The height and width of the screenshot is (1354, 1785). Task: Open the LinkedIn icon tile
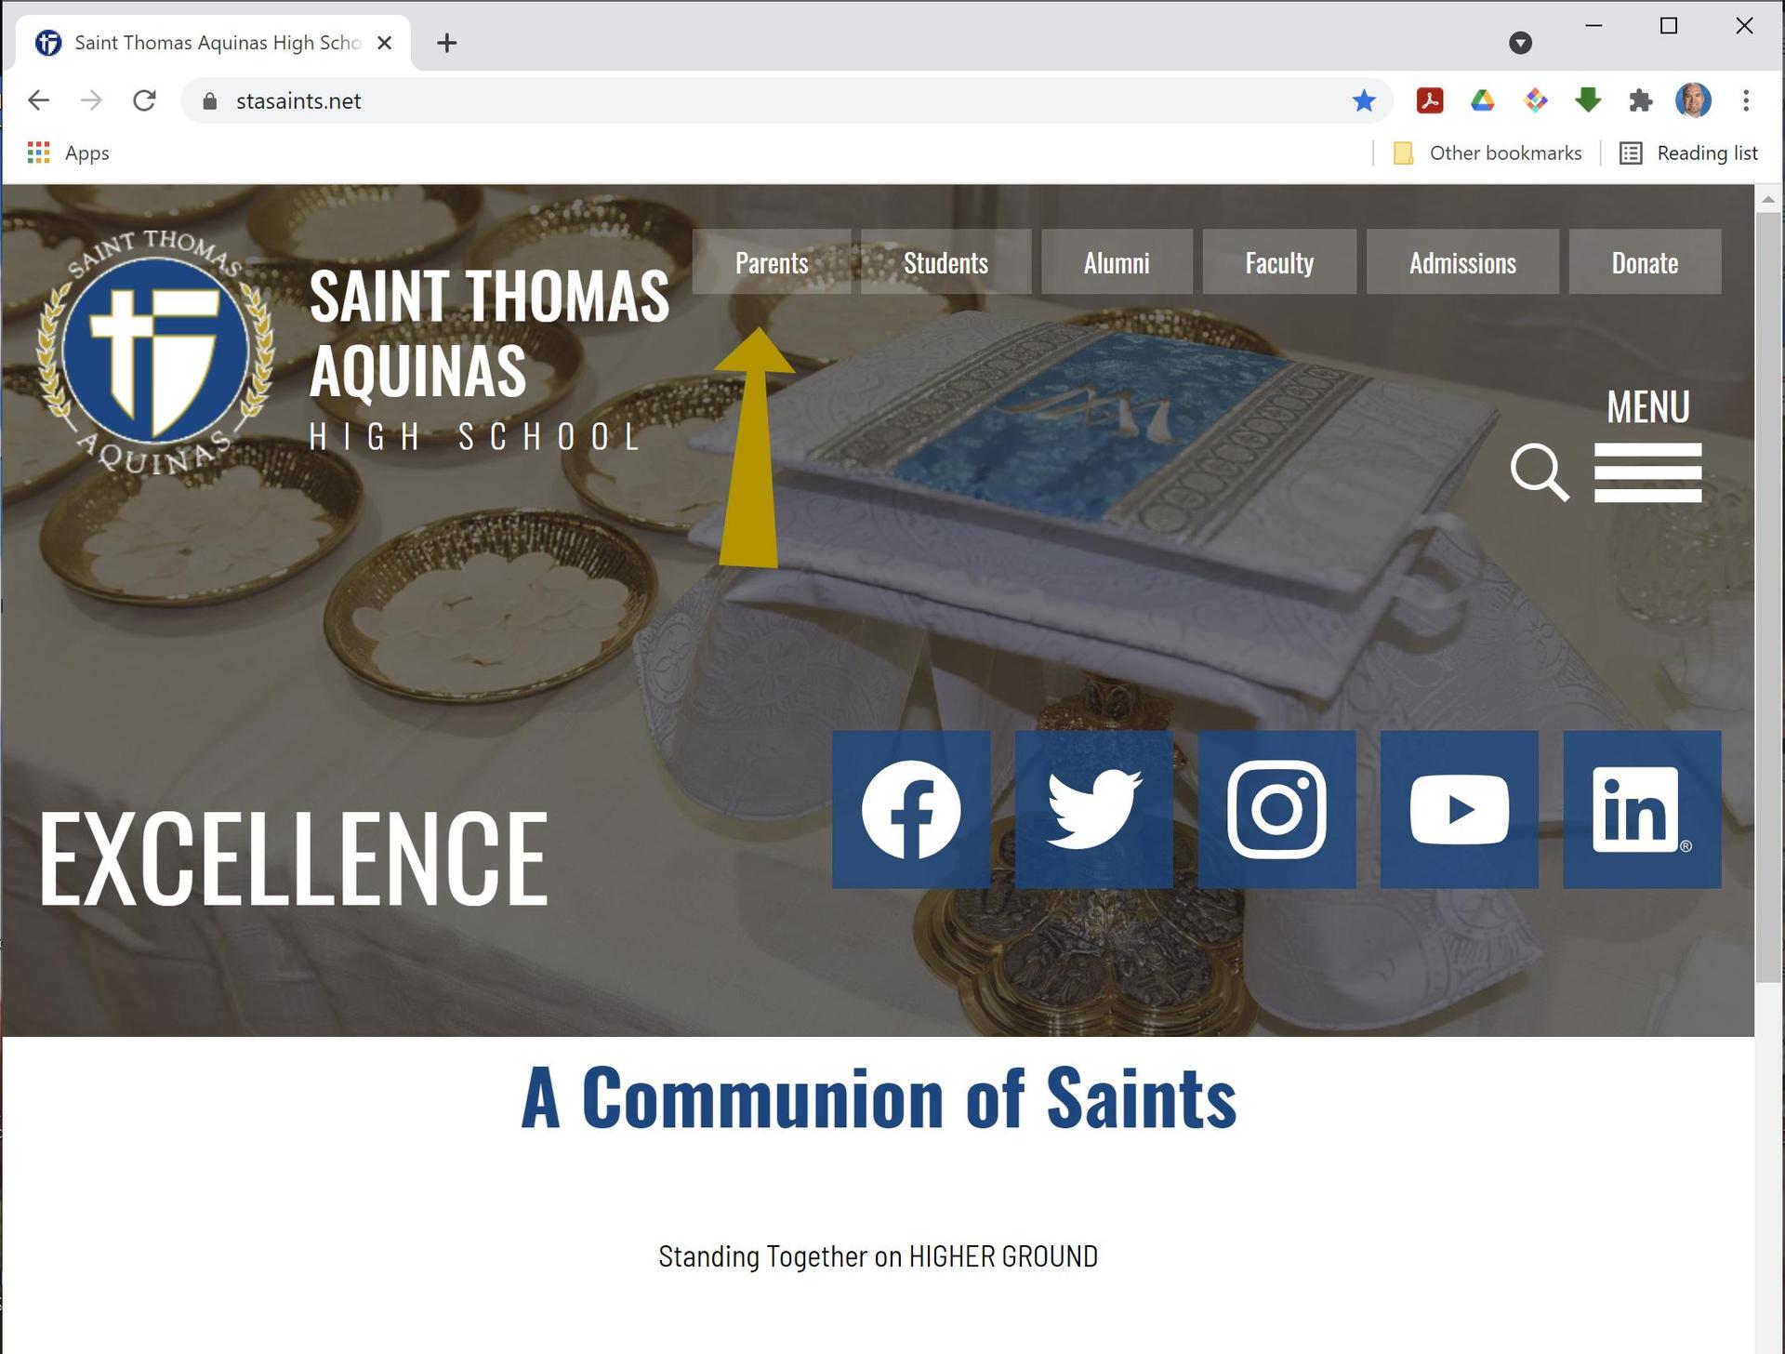[1642, 809]
